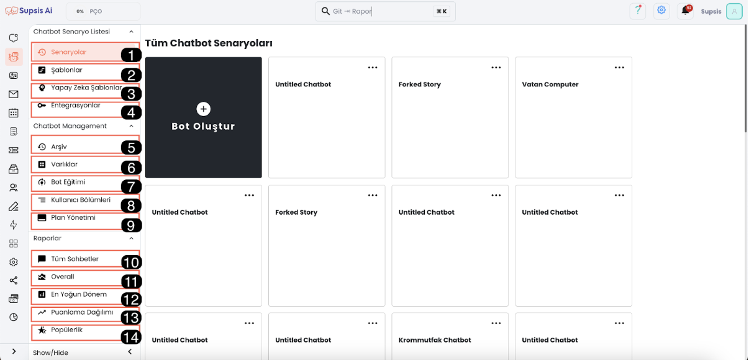Open the mail envelope icon in left rail
The height and width of the screenshot is (360, 749).
click(14, 94)
